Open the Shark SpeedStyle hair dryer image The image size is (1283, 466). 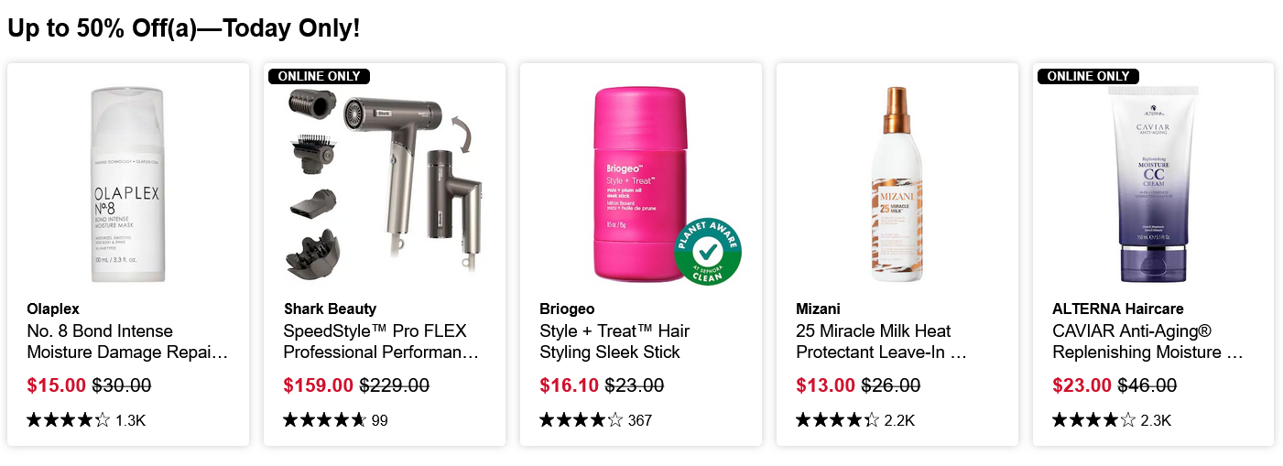pyautogui.click(x=384, y=183)
